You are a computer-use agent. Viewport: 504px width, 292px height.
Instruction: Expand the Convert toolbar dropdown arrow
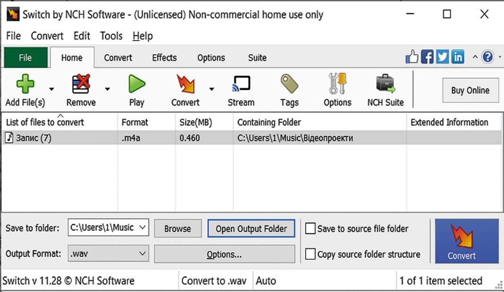click(x=212, y=89)
